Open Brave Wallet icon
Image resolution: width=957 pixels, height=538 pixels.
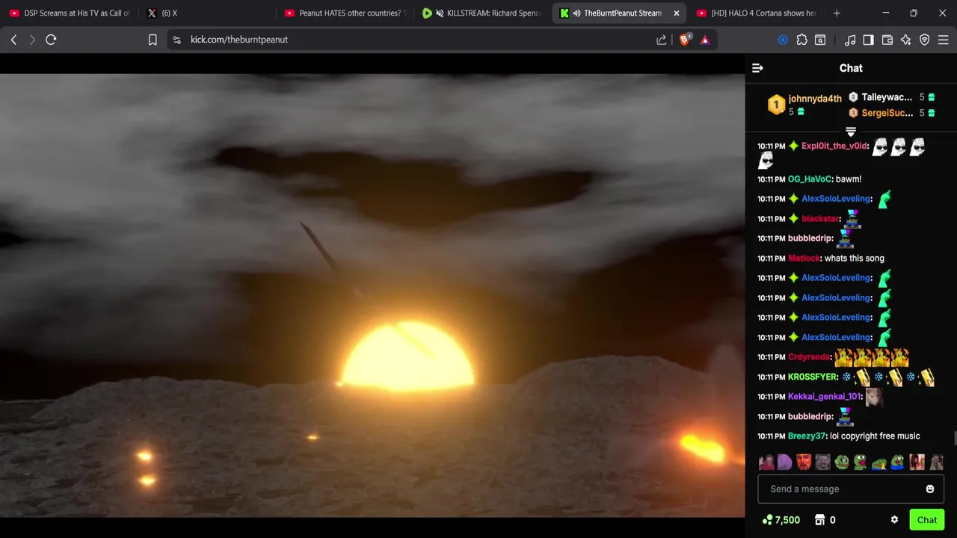(887, 40)
